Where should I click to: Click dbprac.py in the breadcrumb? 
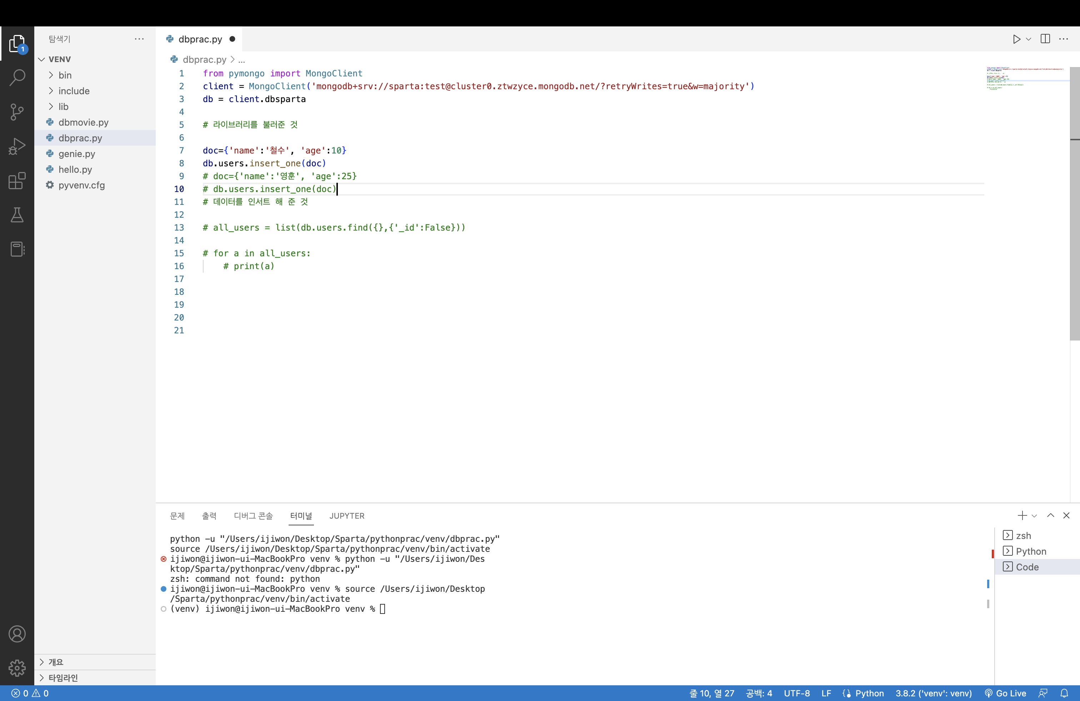point(204,59)
